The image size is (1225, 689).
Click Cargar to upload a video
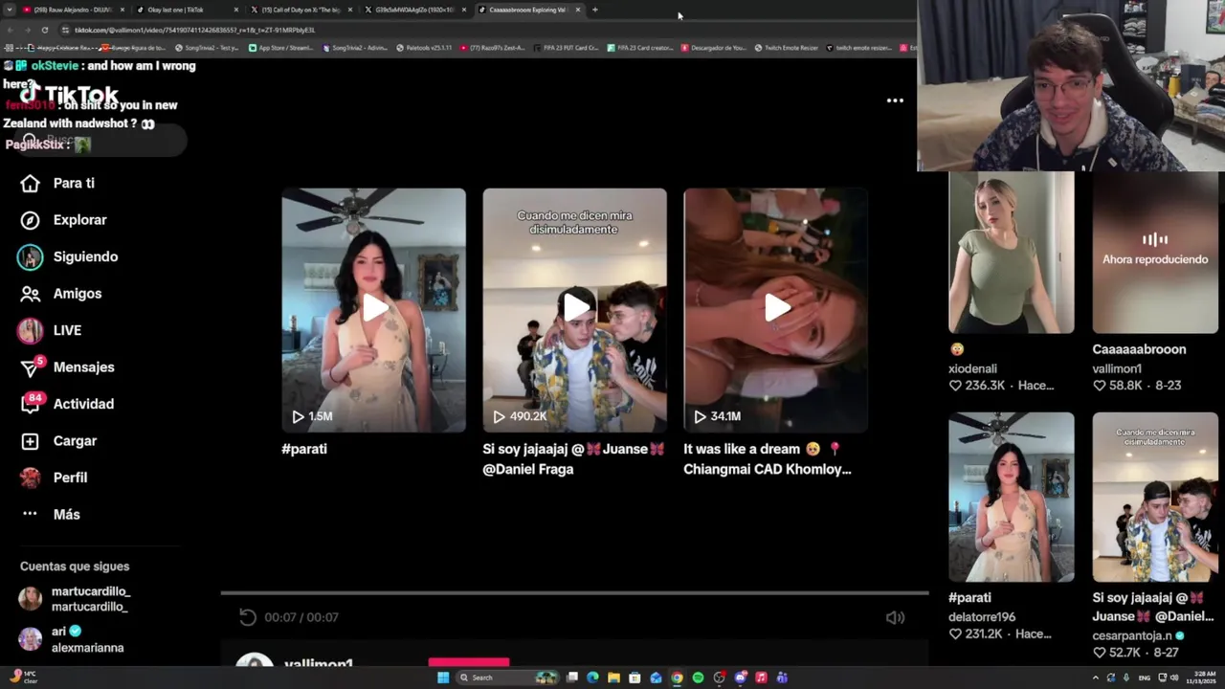click(x=59, y=441)
